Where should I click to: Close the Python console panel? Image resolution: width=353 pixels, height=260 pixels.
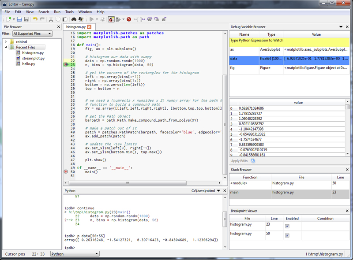225,191
